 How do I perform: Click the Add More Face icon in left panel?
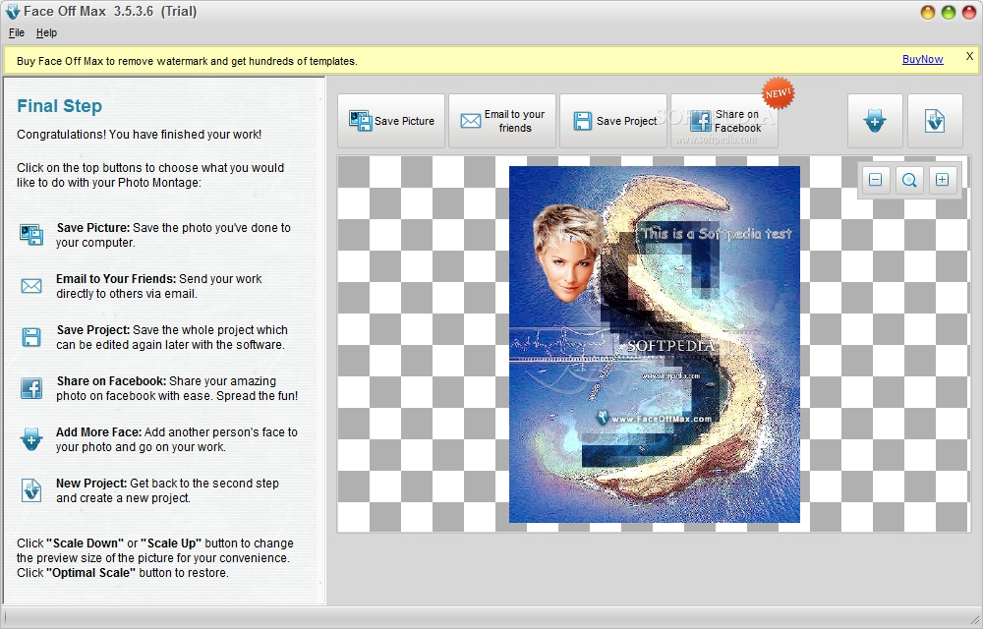tap(31, 439)
